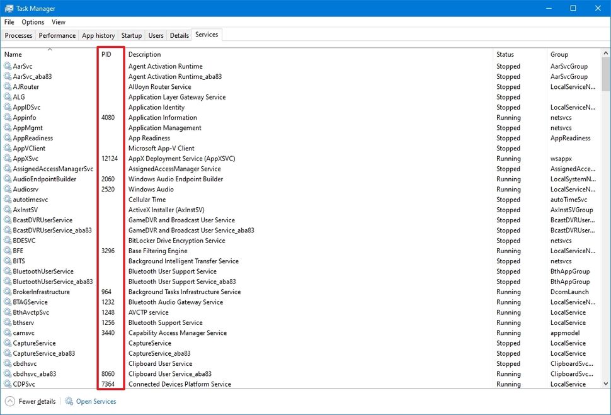Click the Task Manager icon in the title bar
Screen dimensions: 611x415
point(8,8)
